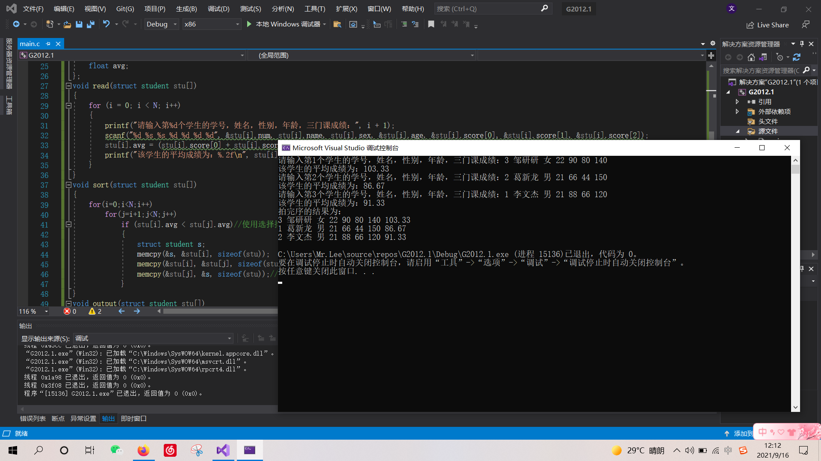
Task: Switch to the 错误列表 tab
Action: [x=32, y=418]
